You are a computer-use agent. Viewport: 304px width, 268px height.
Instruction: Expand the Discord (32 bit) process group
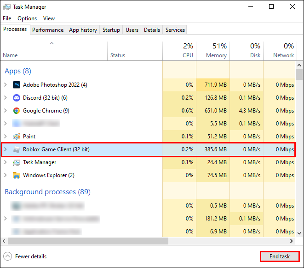point(6,97)
